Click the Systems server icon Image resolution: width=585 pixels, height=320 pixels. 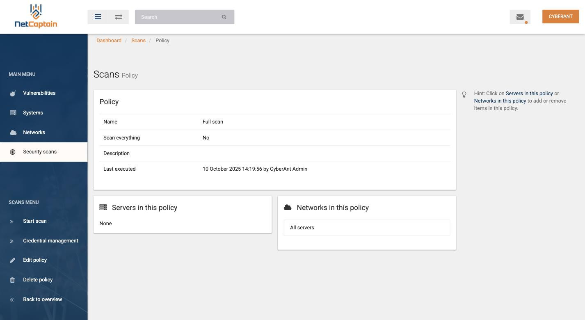point(13,113)
